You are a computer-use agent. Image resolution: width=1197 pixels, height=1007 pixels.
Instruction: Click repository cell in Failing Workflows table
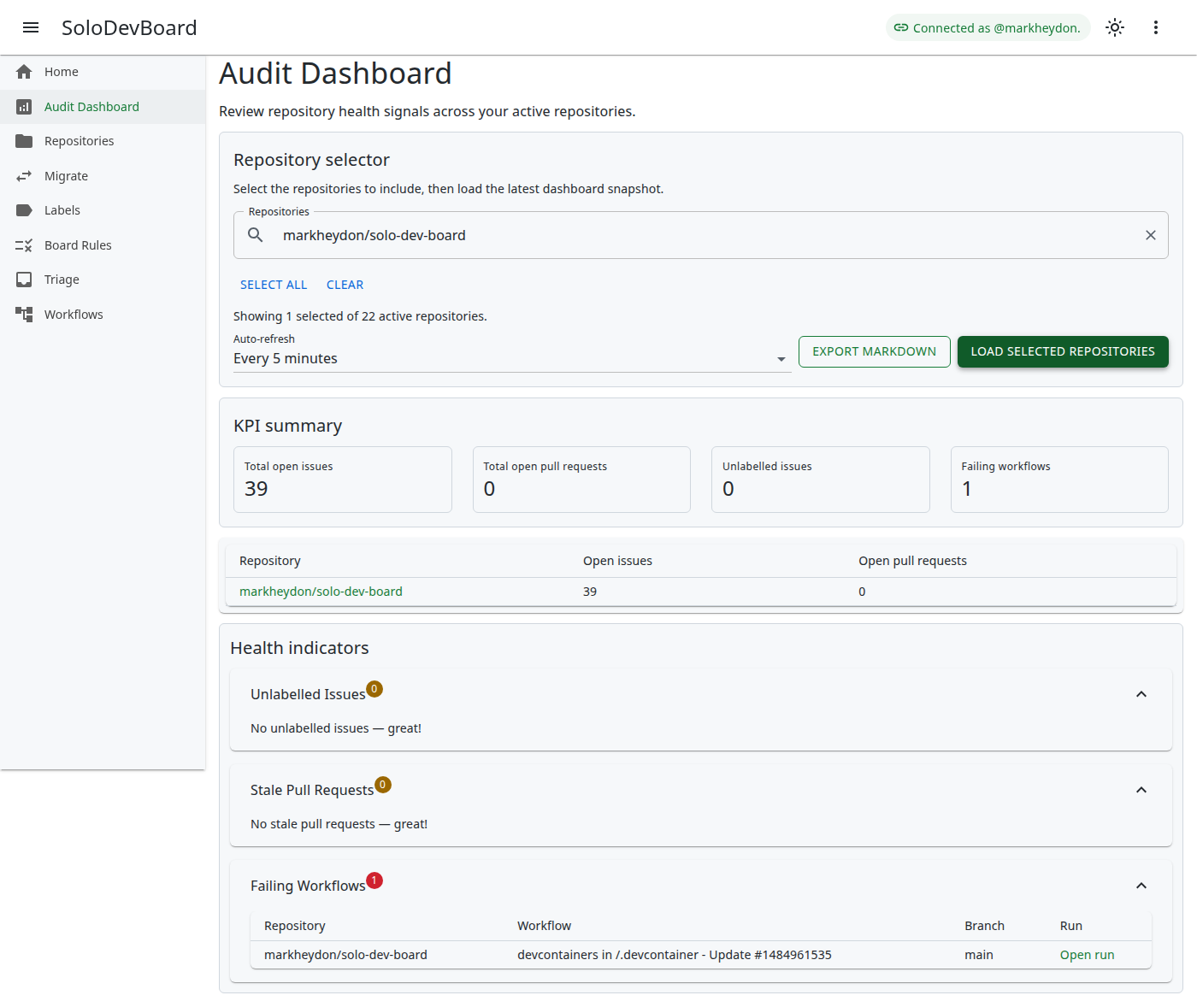pos(345,955)
